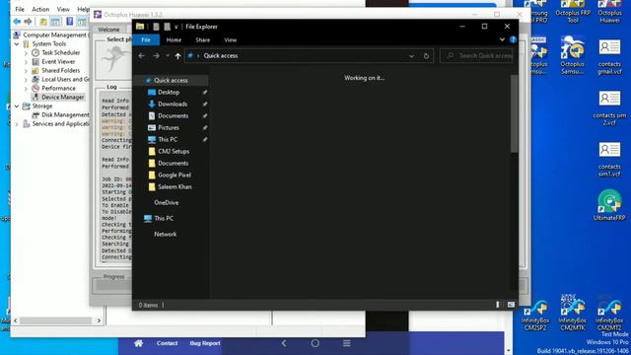This screenshot has height=355, width=631.
Task: Expand the address bar history dropdown
Action: [411, 56]
